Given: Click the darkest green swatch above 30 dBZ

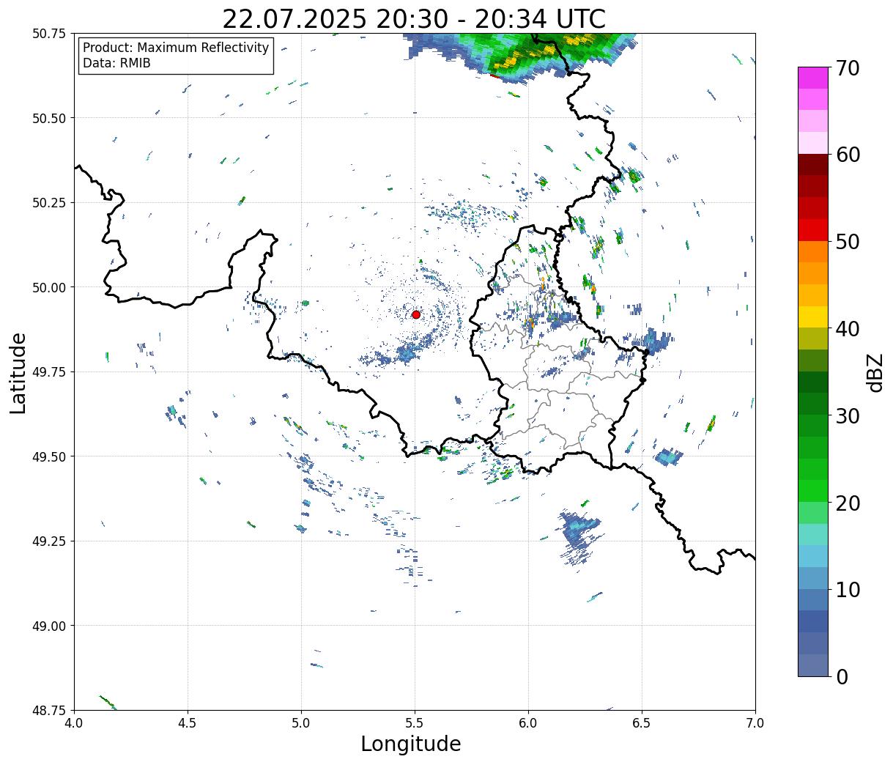Looking at the screenshot, I should point(813,382).
